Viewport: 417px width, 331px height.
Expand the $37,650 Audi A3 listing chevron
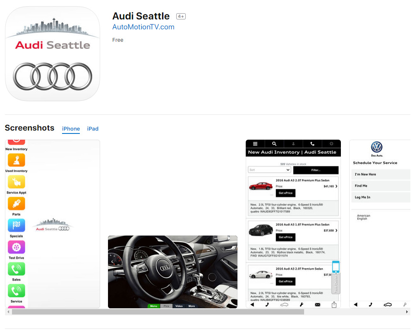(336, 230)
